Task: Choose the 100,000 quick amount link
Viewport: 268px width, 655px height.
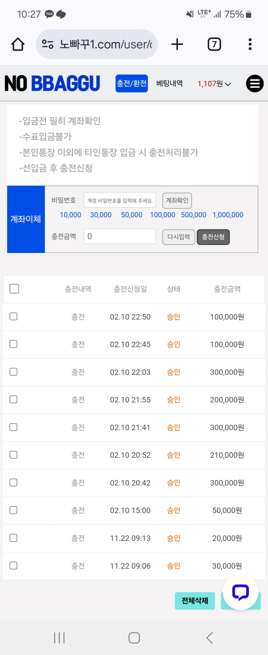Action: coord(162,215)
